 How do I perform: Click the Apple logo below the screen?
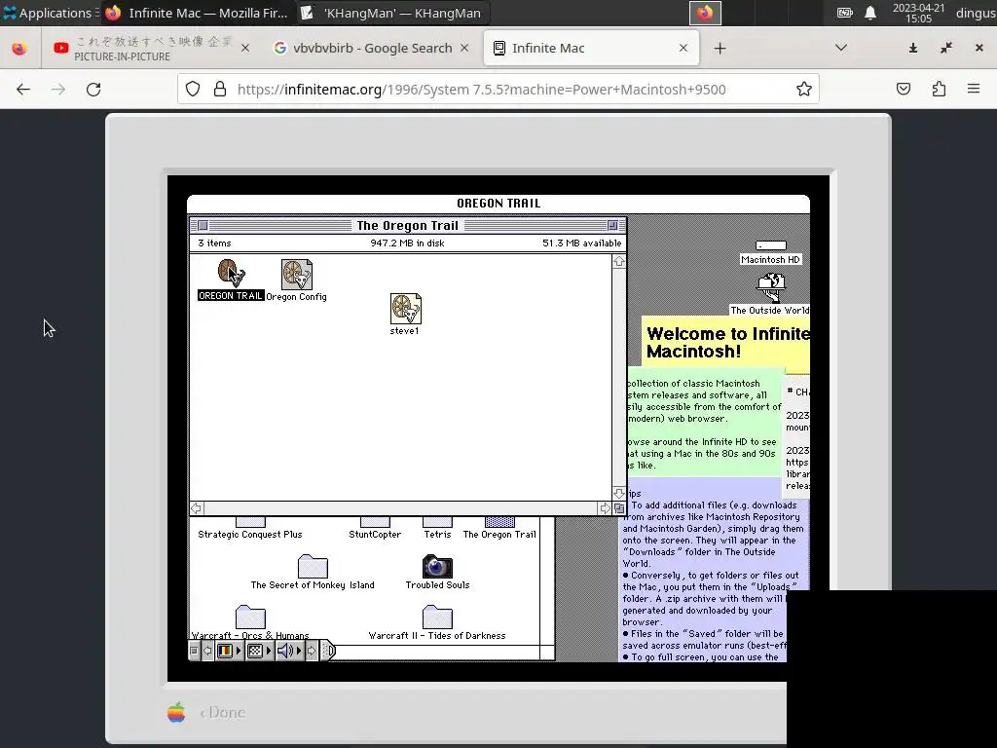(177, 712)
